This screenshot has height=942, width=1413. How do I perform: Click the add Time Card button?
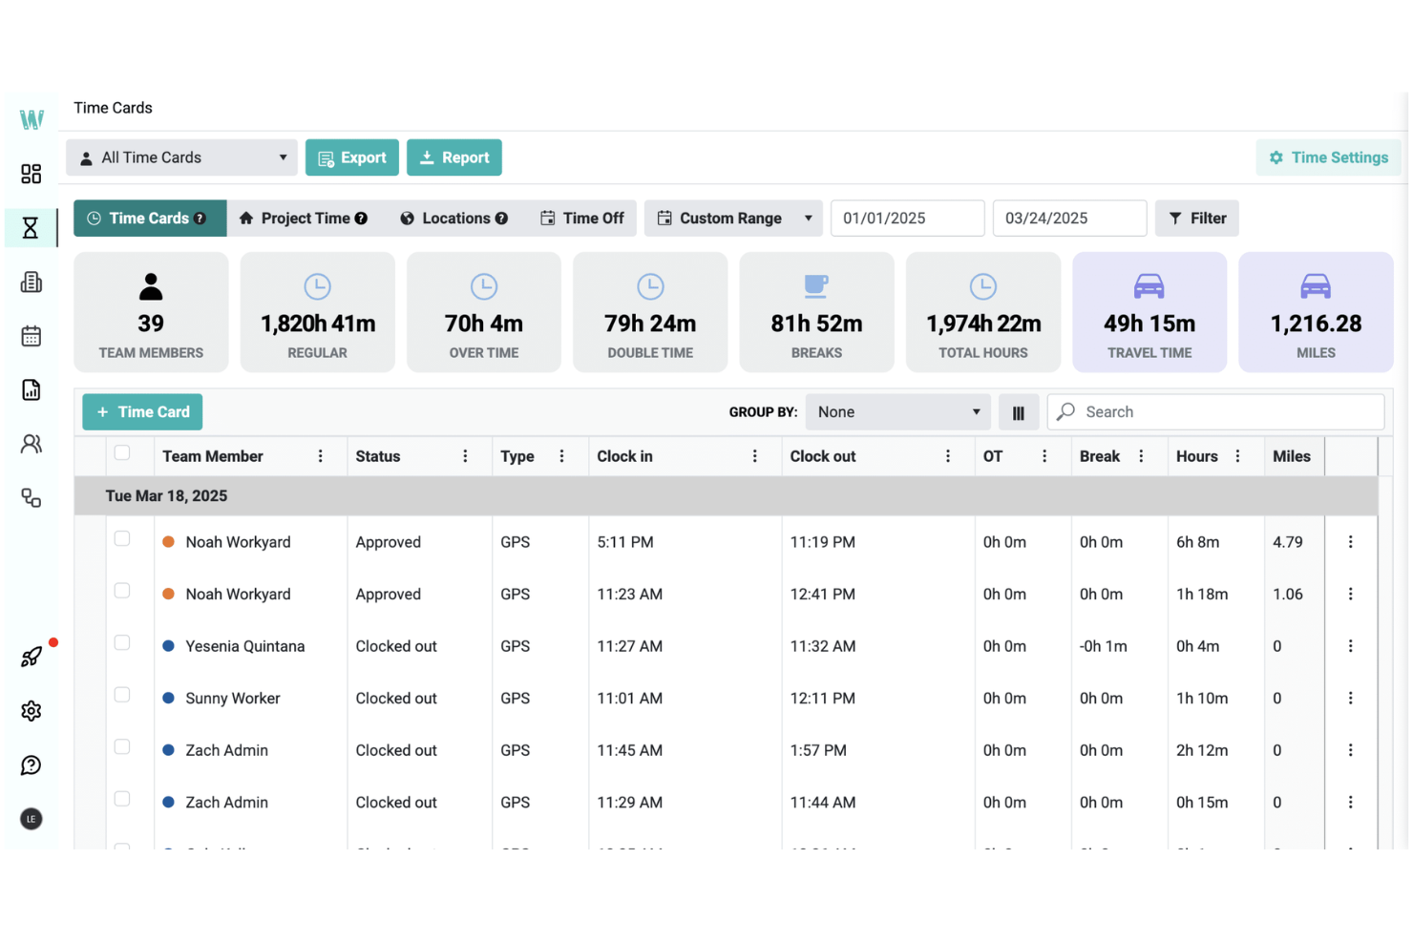(x=142, y=412)
